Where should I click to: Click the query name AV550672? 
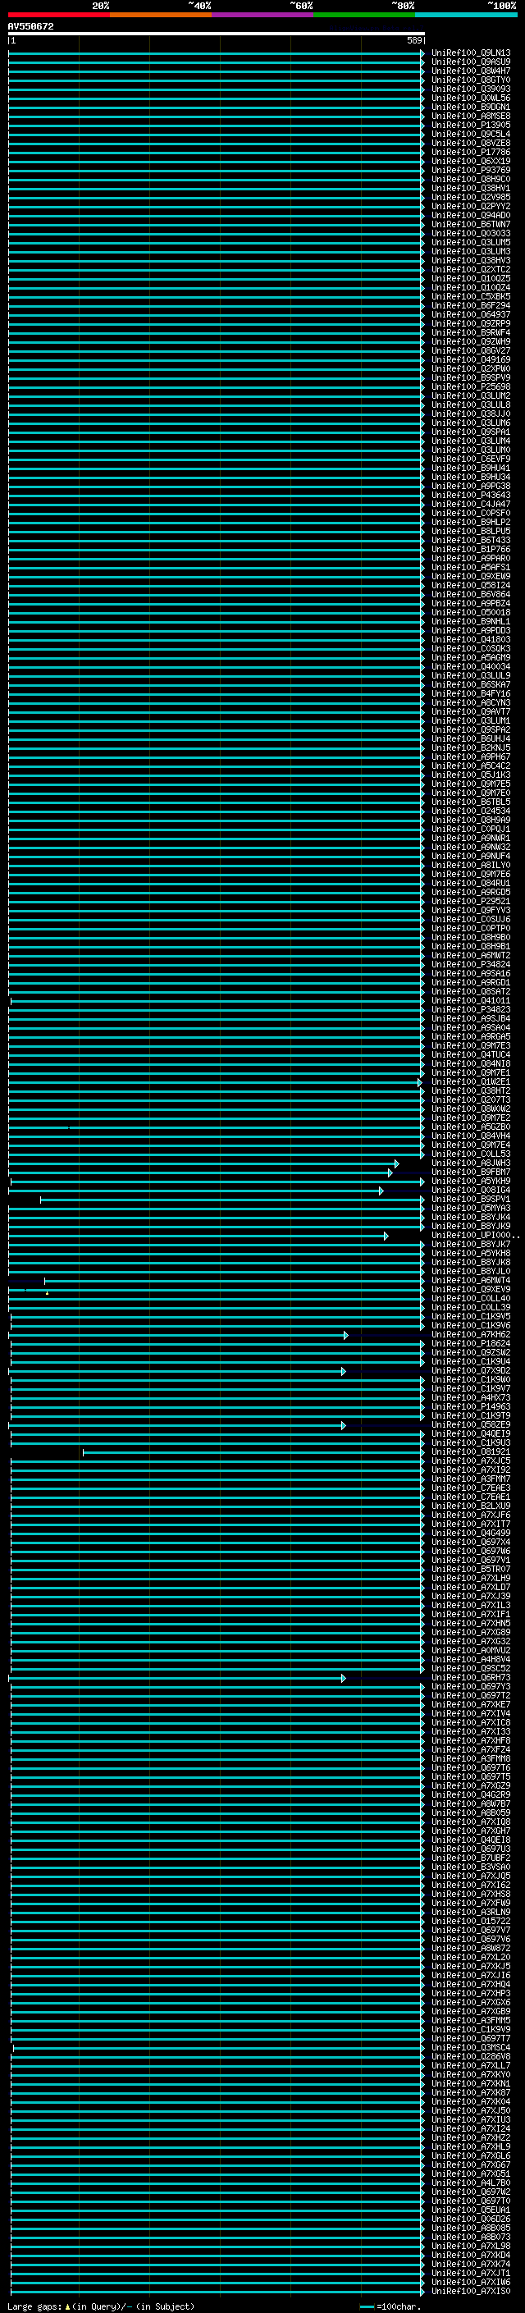pyautogui.click(x=30, y=27)
